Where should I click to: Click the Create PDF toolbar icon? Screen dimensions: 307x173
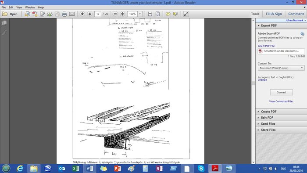pyautogui.click(x=35, y=14)
